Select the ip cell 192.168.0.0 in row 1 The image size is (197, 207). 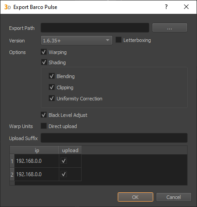point(37,161)
